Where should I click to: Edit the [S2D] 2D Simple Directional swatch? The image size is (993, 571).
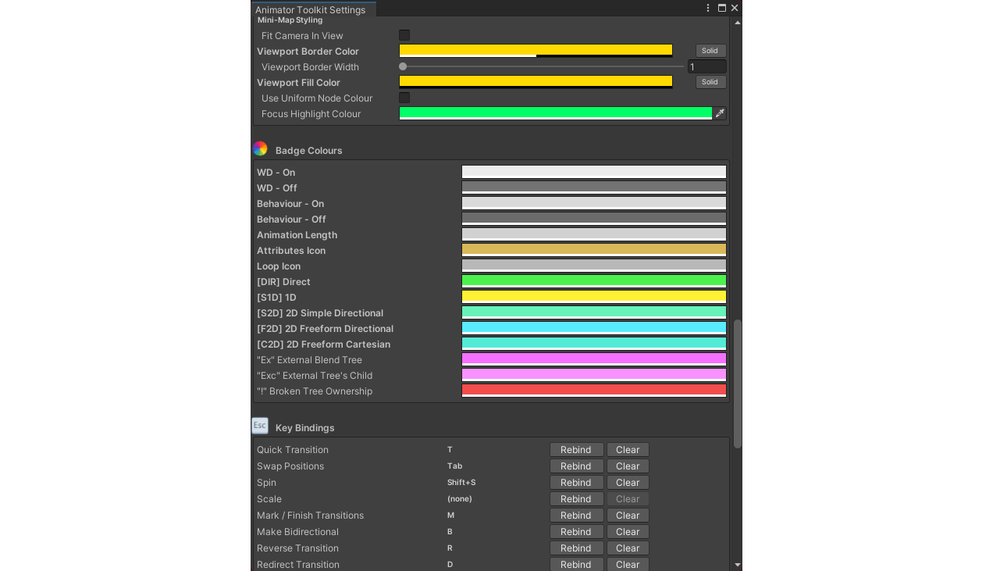(594, 312)
